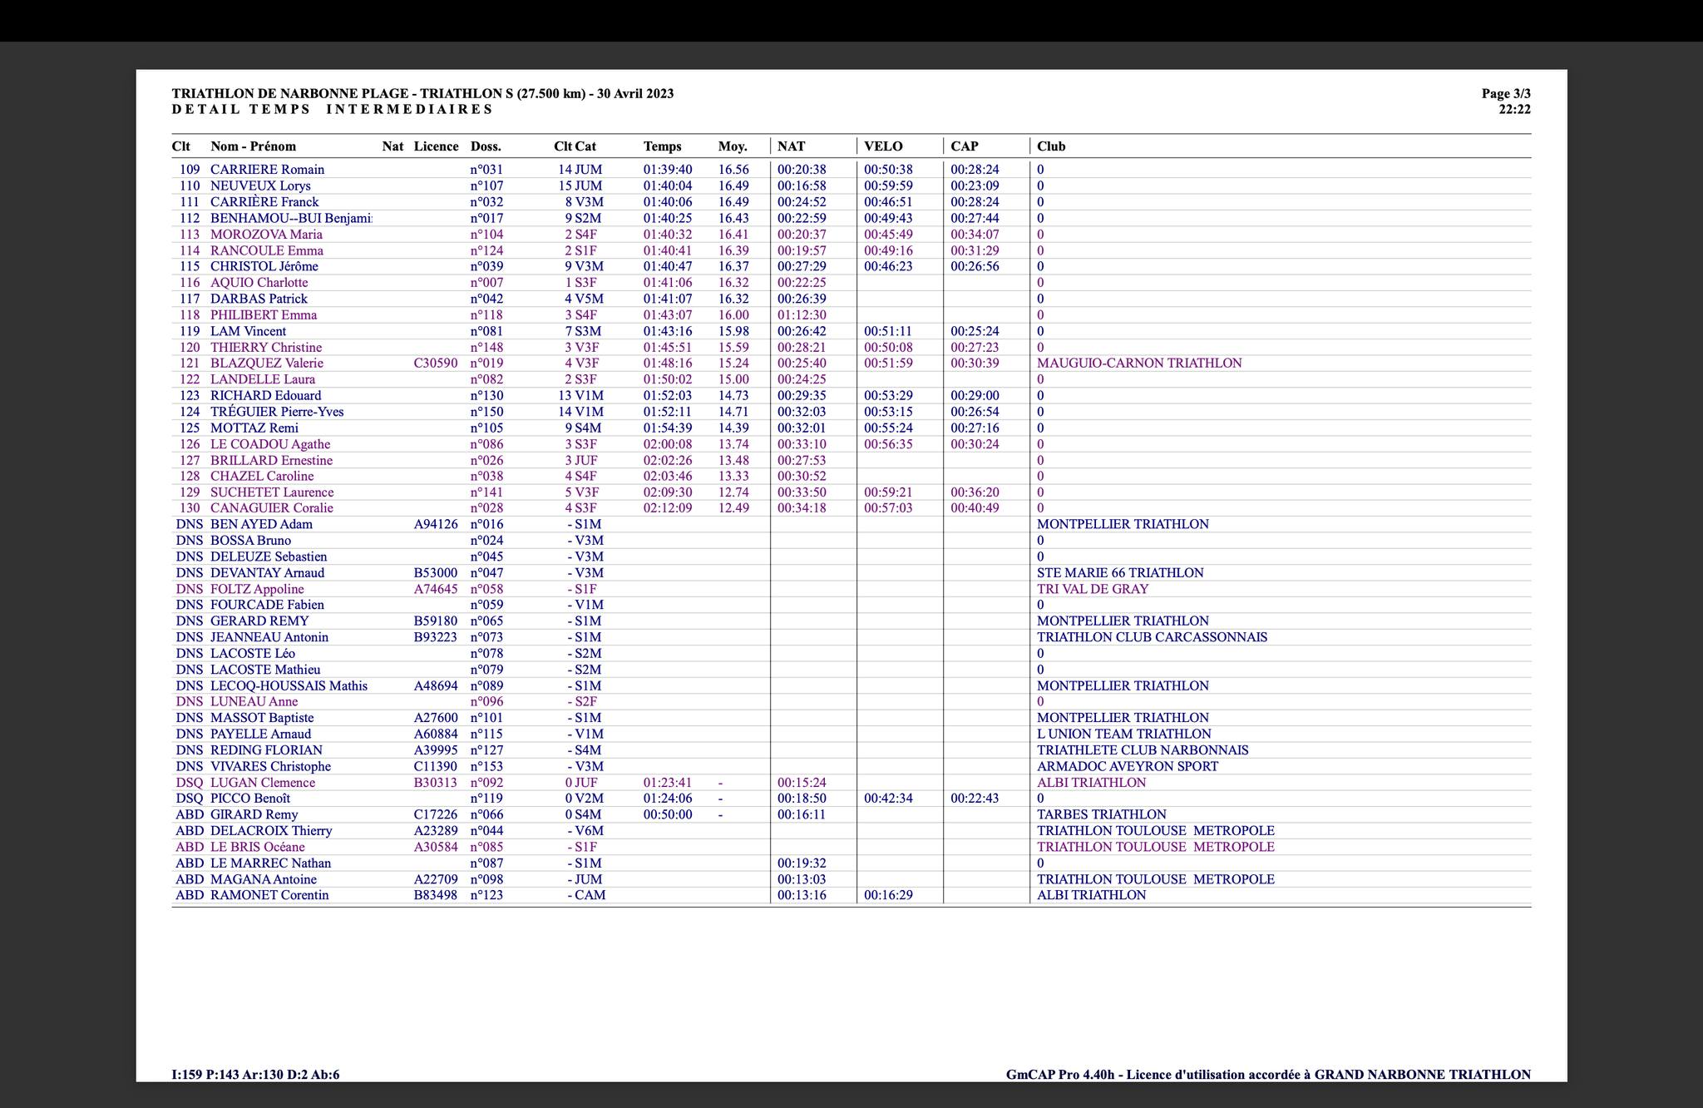
Task: Select CANAGUIER Coralie's total time 02:12:09
Action: point(667,508)
